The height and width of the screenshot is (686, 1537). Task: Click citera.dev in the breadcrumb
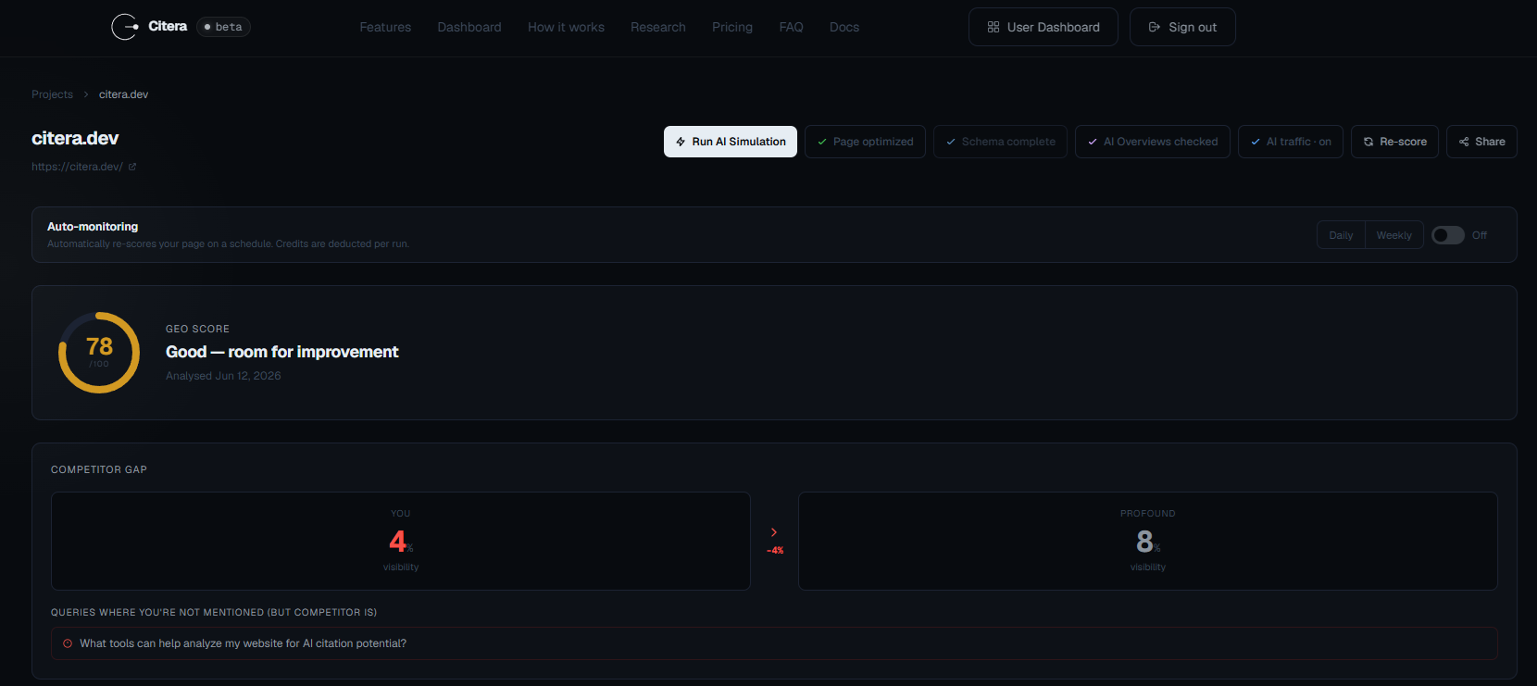pos(123,94)
